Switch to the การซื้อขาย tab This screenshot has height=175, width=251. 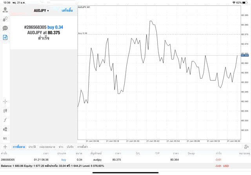pyautogui.click(x=19, y=147)
